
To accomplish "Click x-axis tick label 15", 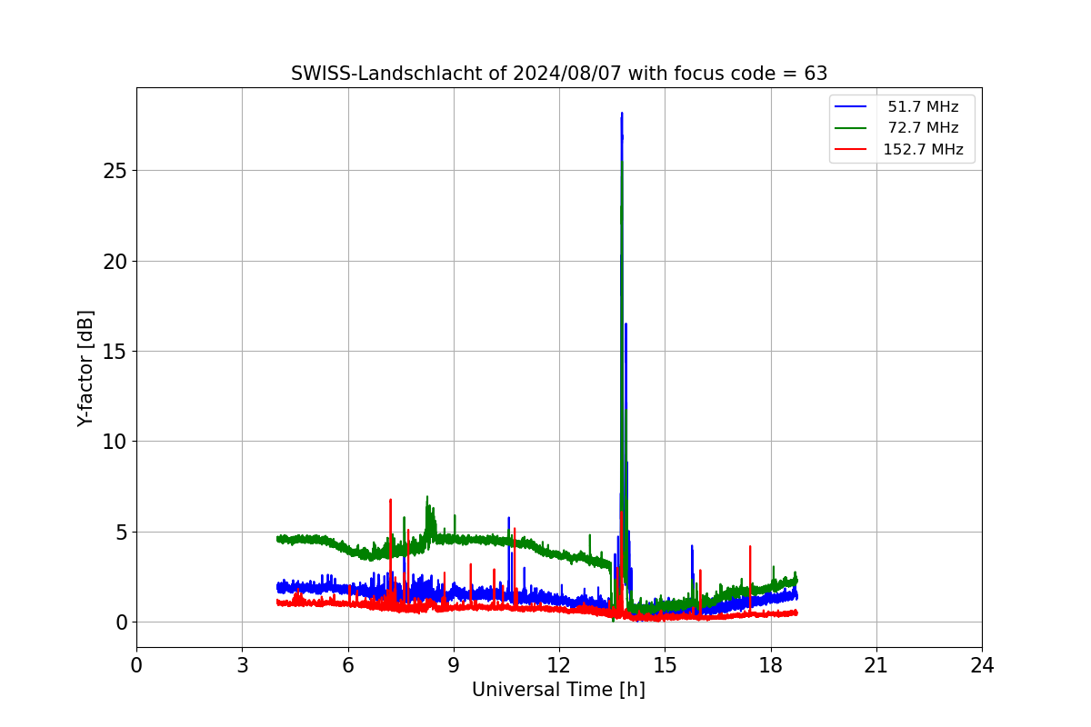I will (665, 664).
